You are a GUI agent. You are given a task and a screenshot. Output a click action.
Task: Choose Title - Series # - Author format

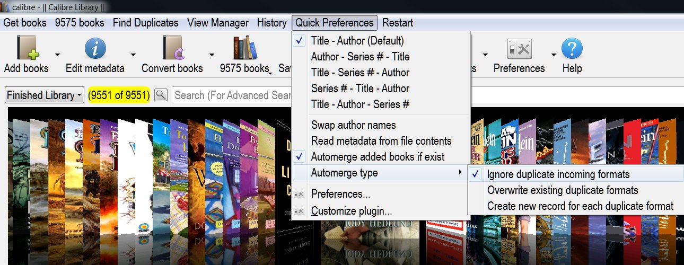pos(381,72)
